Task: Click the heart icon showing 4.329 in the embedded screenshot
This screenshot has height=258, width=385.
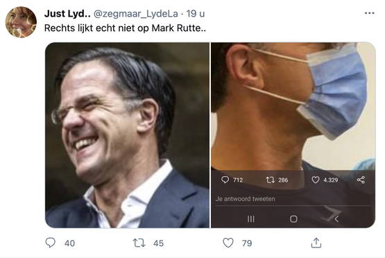Action: click(315, 180)
